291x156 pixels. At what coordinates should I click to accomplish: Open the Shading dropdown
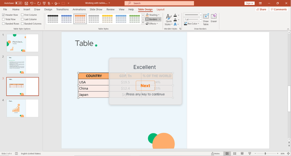(x=153, y=15)
